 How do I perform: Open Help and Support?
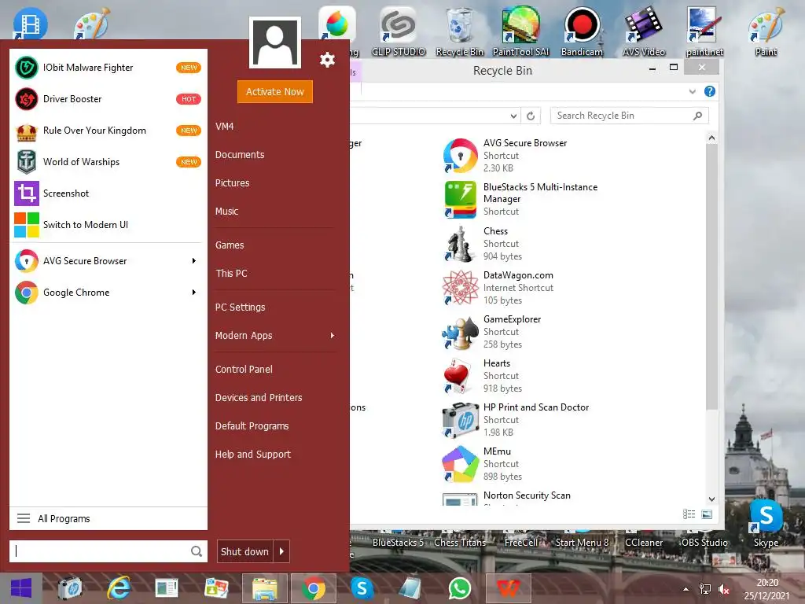pyautogui.click(x=253, y=454)
